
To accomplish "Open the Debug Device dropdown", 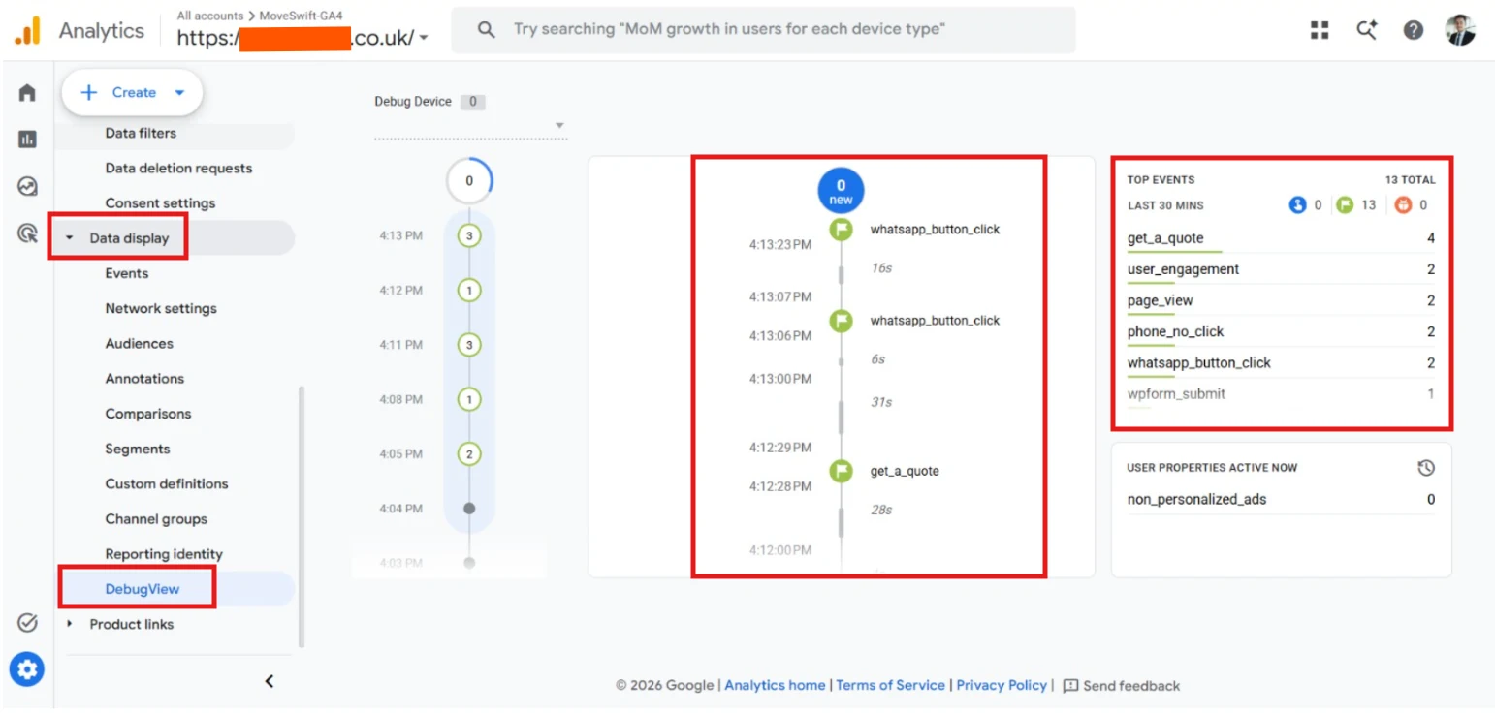I will click(471, 126).
